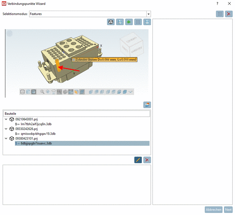Screen dimensions: 235x215
Task: Select the isometric solid cube view icon
Action: click(125, 92)
